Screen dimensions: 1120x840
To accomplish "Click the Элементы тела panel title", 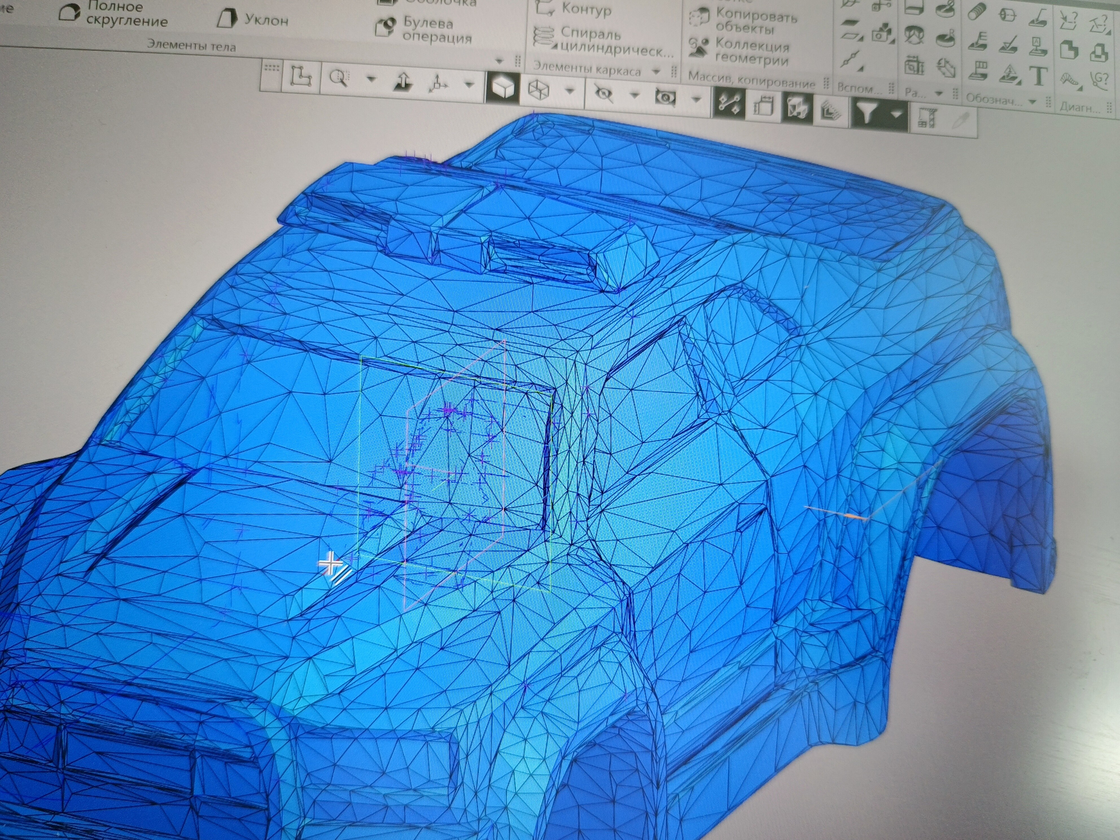I will click(x=191, y=45).
